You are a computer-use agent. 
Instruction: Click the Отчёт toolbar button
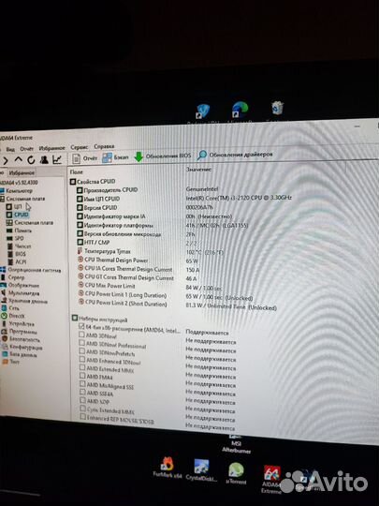pyautogui.click(x=85, y=158)
